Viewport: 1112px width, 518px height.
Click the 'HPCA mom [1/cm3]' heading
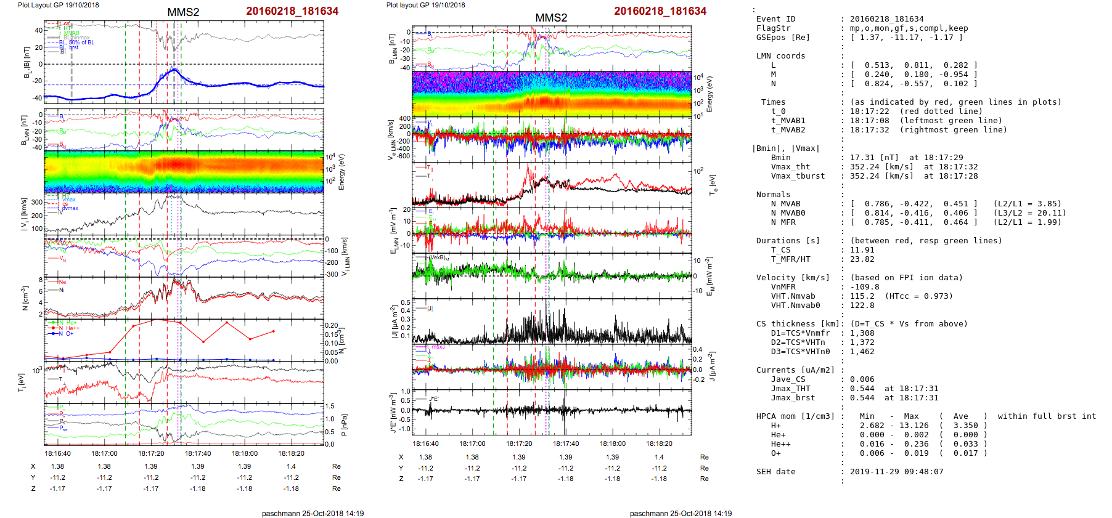796,416
